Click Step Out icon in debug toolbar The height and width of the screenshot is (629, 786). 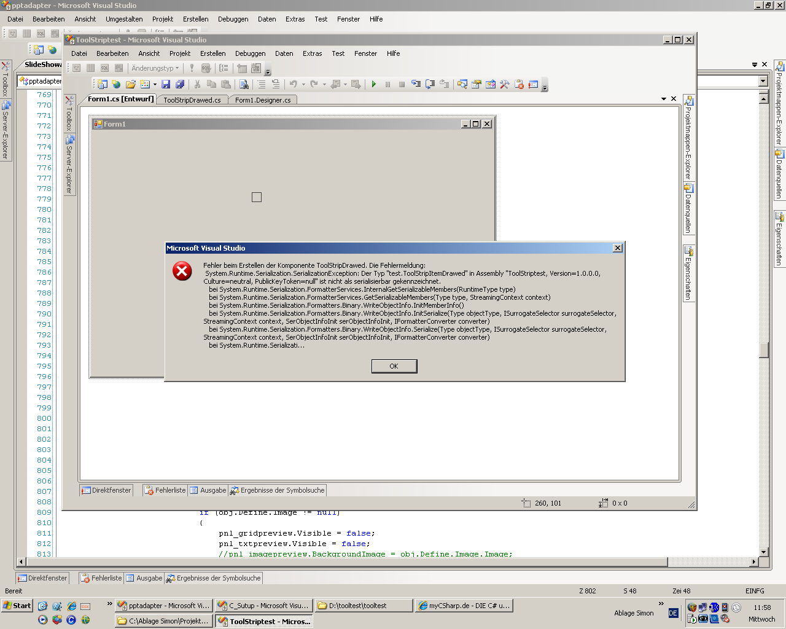[x=444, y=84]
